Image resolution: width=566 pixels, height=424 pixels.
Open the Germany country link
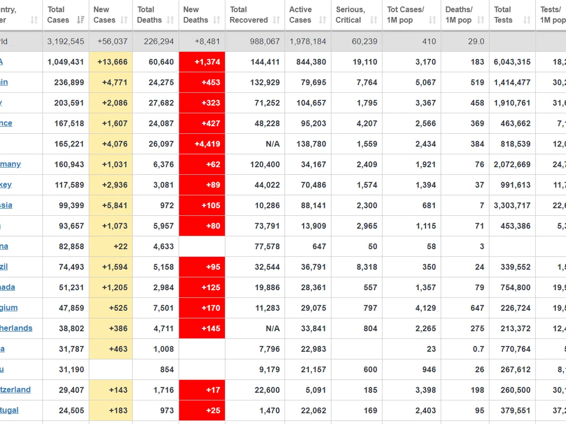pos(10,164)
